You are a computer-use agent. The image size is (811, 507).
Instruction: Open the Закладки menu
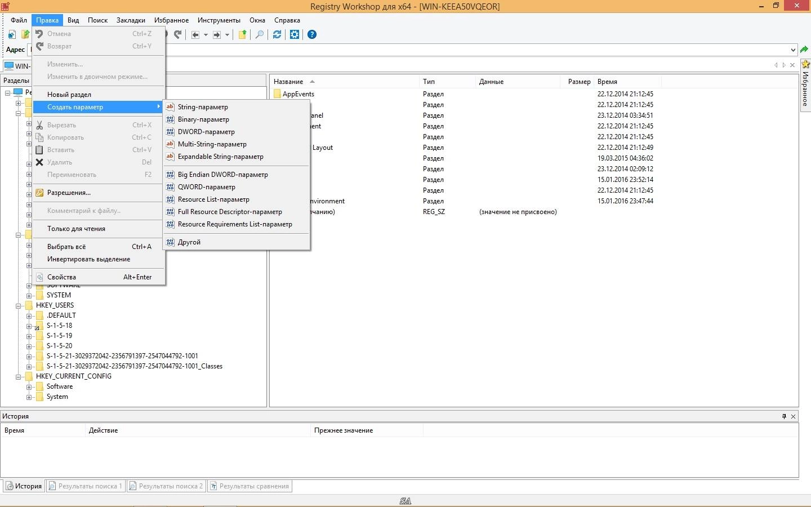[x=131, y=20]
